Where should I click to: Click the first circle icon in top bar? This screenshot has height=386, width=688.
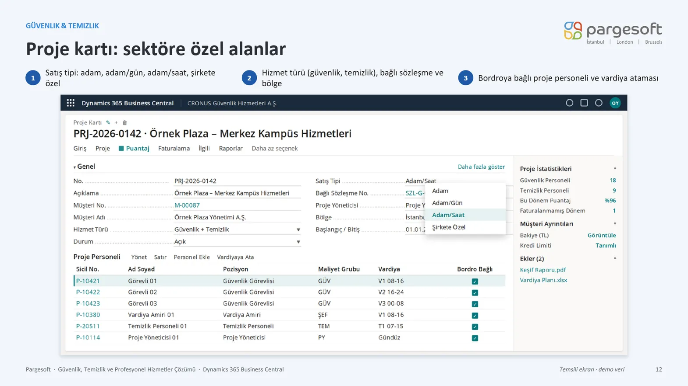click(x=569, y=103)
